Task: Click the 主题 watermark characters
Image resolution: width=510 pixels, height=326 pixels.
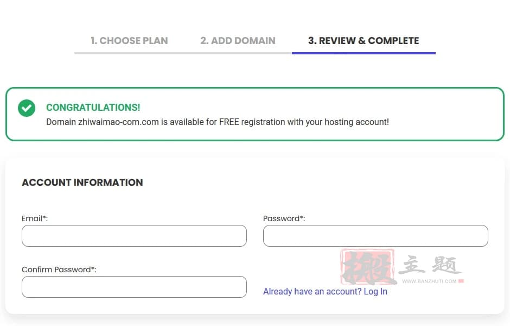Action: click(x=430, y=265)
